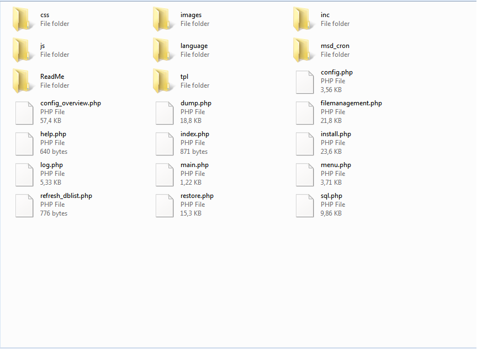This screenshot has height=349, width=477.
Task: Click the '9,86 KB' size of sql.php
Action: click(x=331, y=213)
